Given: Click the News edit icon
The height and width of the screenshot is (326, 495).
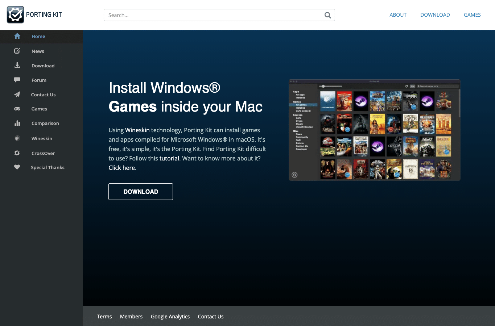Looking at the screenshot, I should tap(17, 51).
